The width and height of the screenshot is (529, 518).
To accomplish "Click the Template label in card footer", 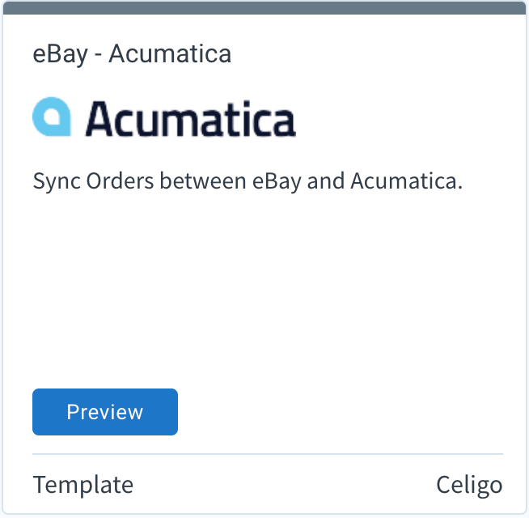I will click(83, 485).
